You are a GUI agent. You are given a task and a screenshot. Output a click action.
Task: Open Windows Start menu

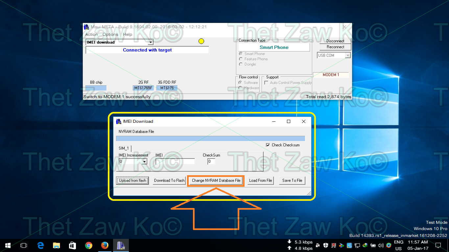click(8, 245)
